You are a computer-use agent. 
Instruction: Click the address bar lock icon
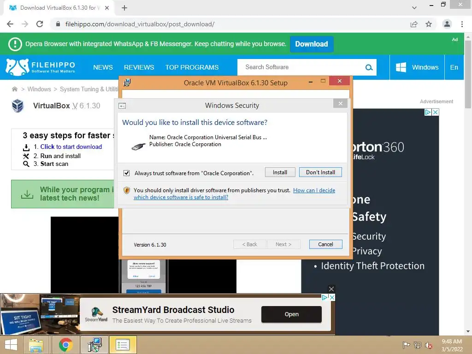click(x=58, y=24)
